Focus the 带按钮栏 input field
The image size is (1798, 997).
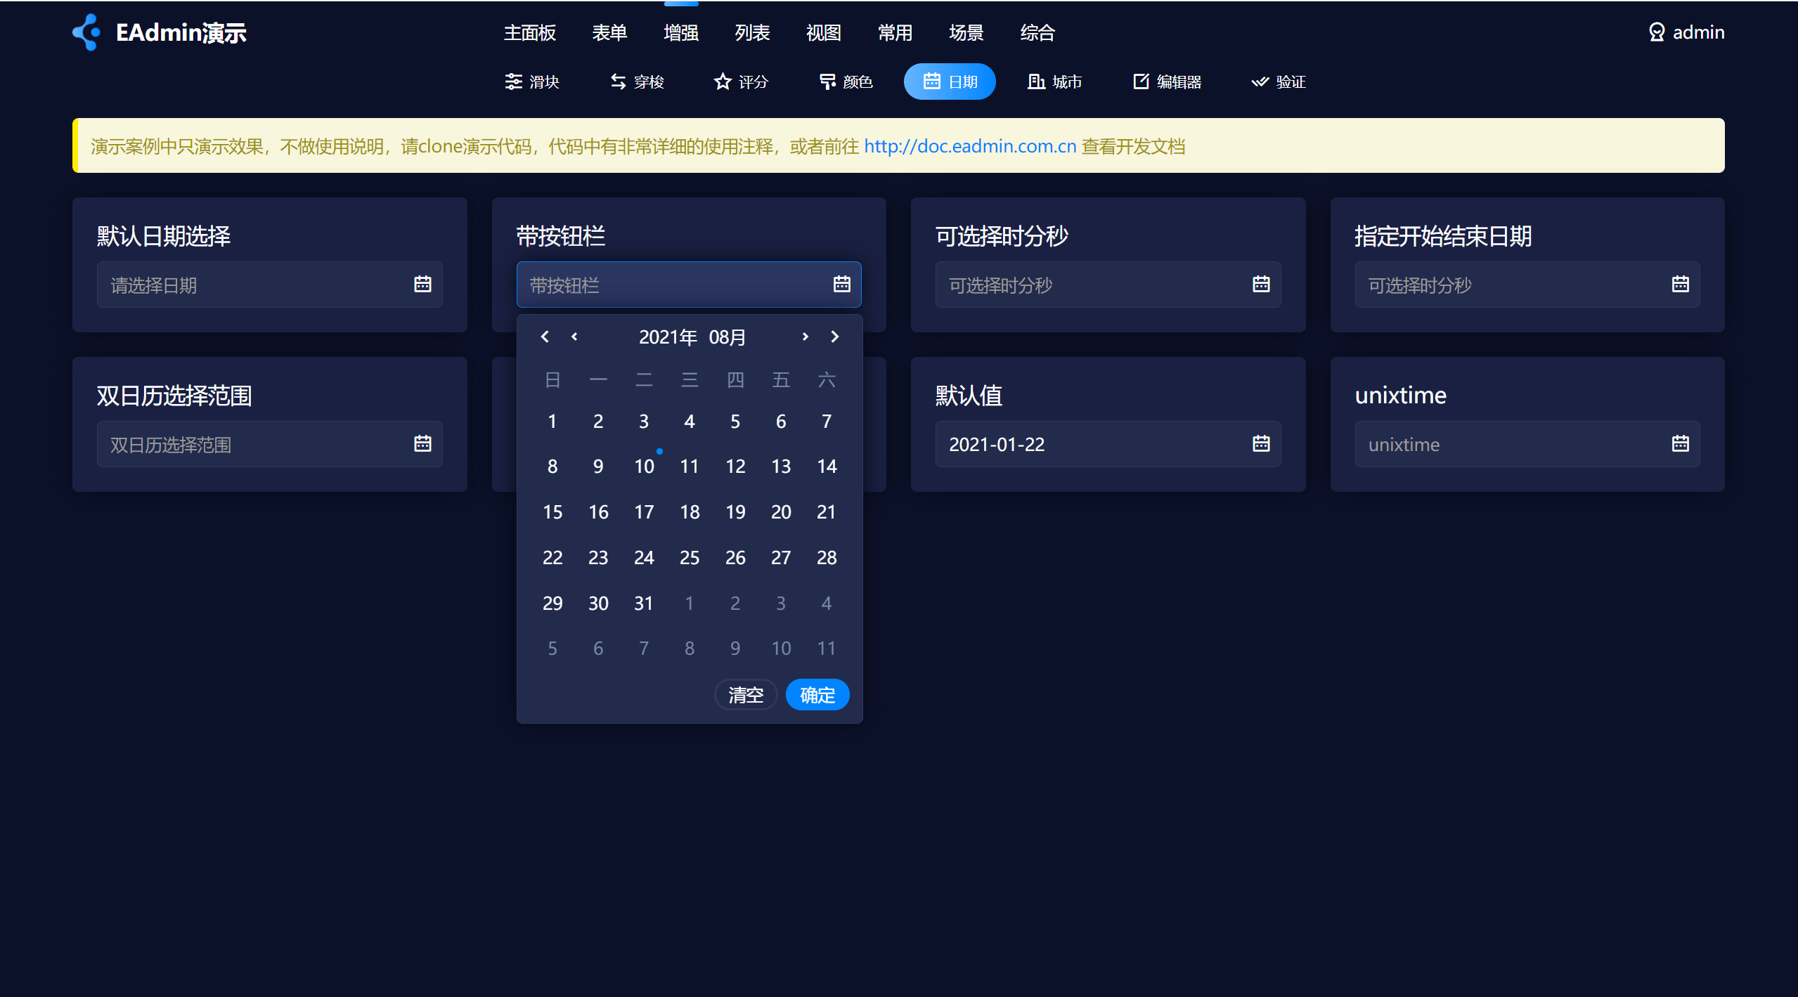(x=689, y=285)
